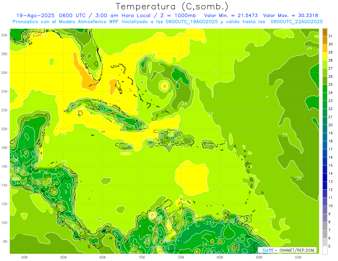This screenshot has height=261, width=338.
Task: Click the "Valor Min. = 21.5473" value
Action: point(231,15)
